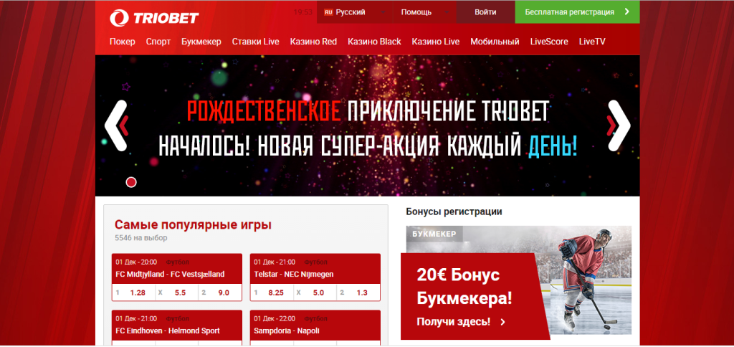The image size is (734, 347).
Task: Open Букмекер section
Action: tap(201, 42)
